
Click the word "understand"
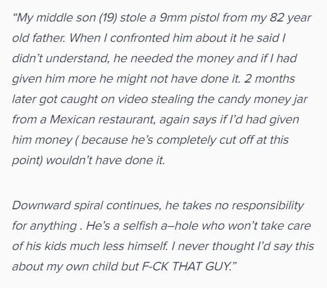77,58
